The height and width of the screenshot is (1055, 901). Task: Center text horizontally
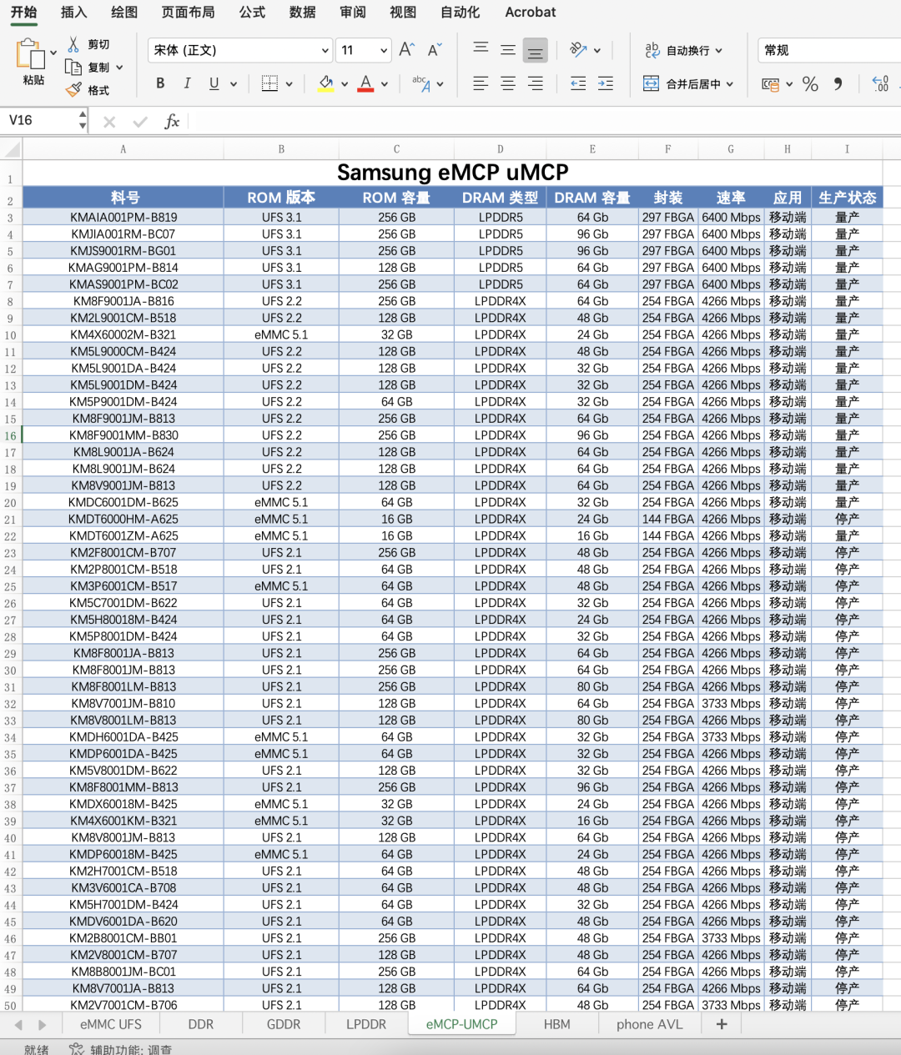(x=508, y=83)
